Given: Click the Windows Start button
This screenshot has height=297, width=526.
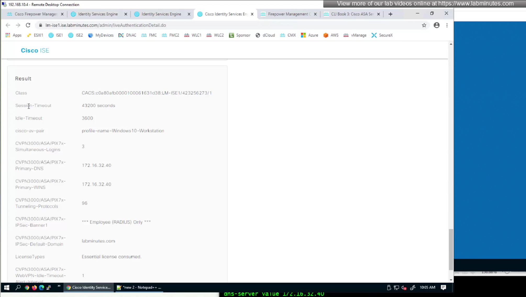Looking at the screenshot, I should click(x=7, y=287).
